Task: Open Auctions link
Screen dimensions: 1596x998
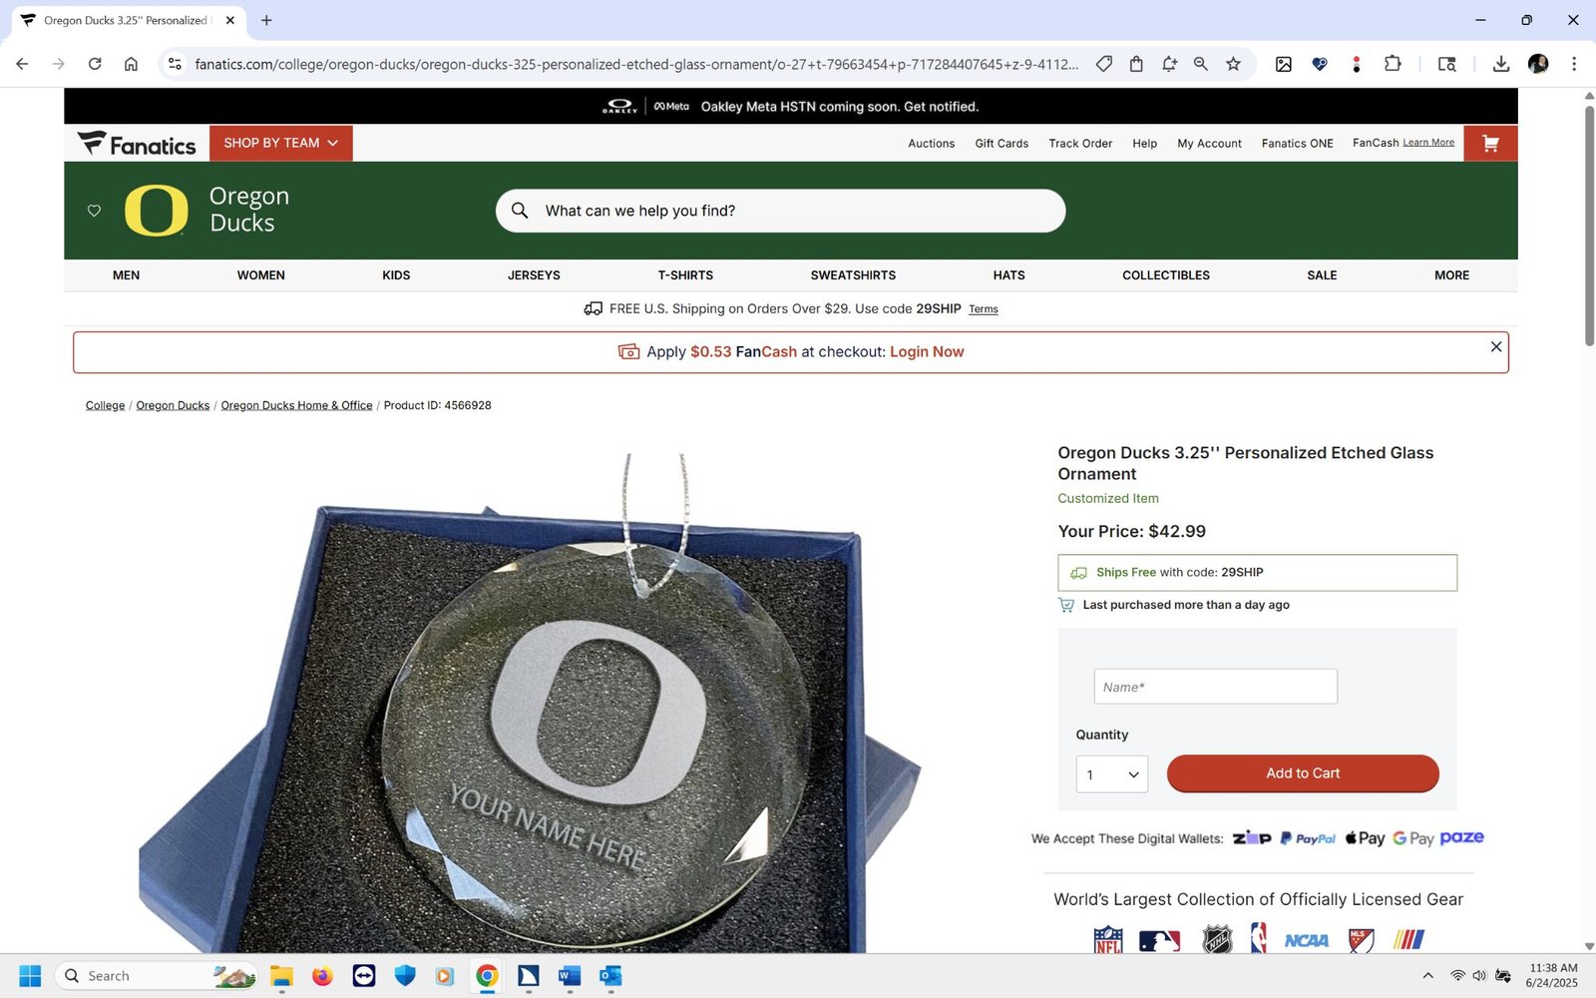Action: 931,144
